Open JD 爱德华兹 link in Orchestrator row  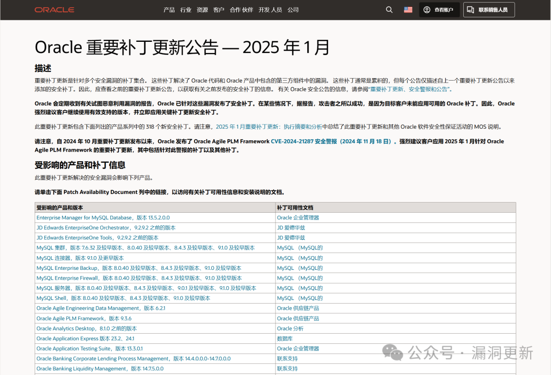291,228
